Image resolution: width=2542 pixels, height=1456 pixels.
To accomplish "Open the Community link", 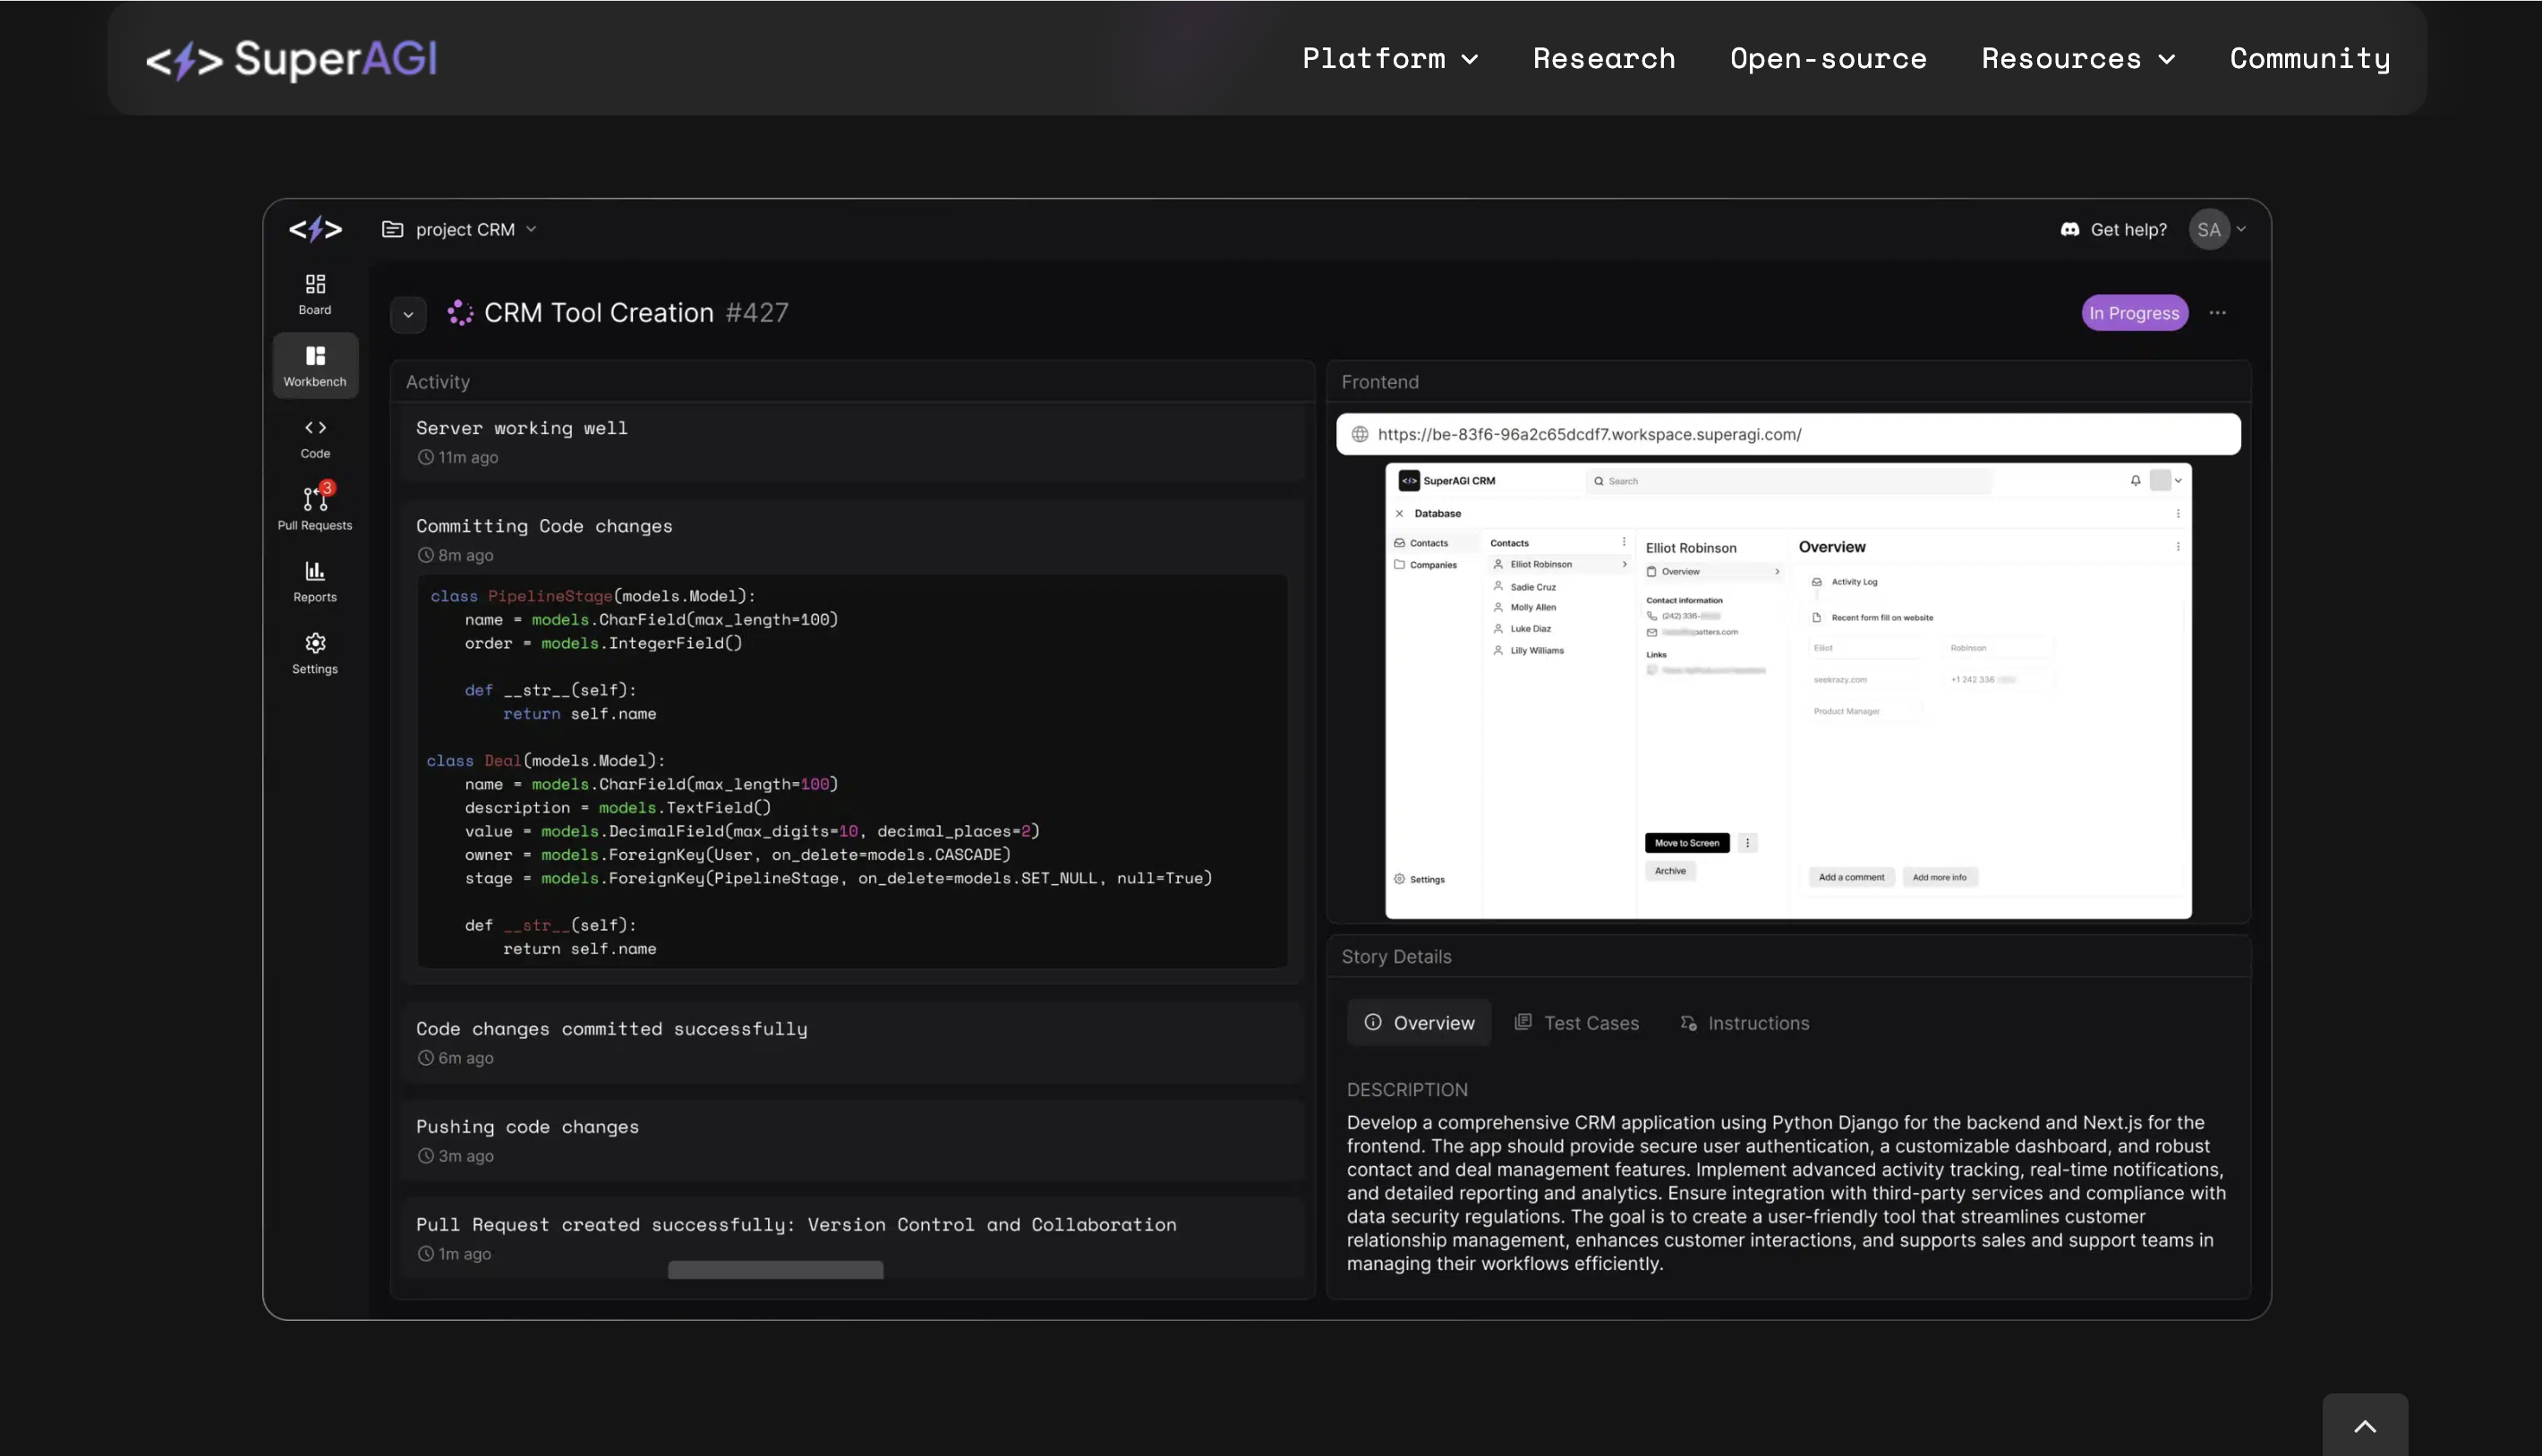I will click(2309, 59).
